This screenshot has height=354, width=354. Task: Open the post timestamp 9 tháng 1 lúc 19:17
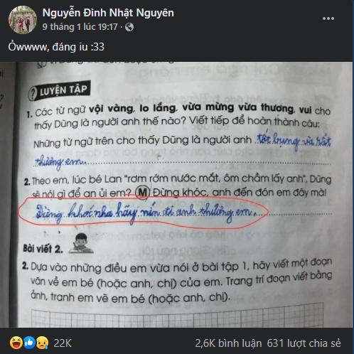tap(80, 27)
